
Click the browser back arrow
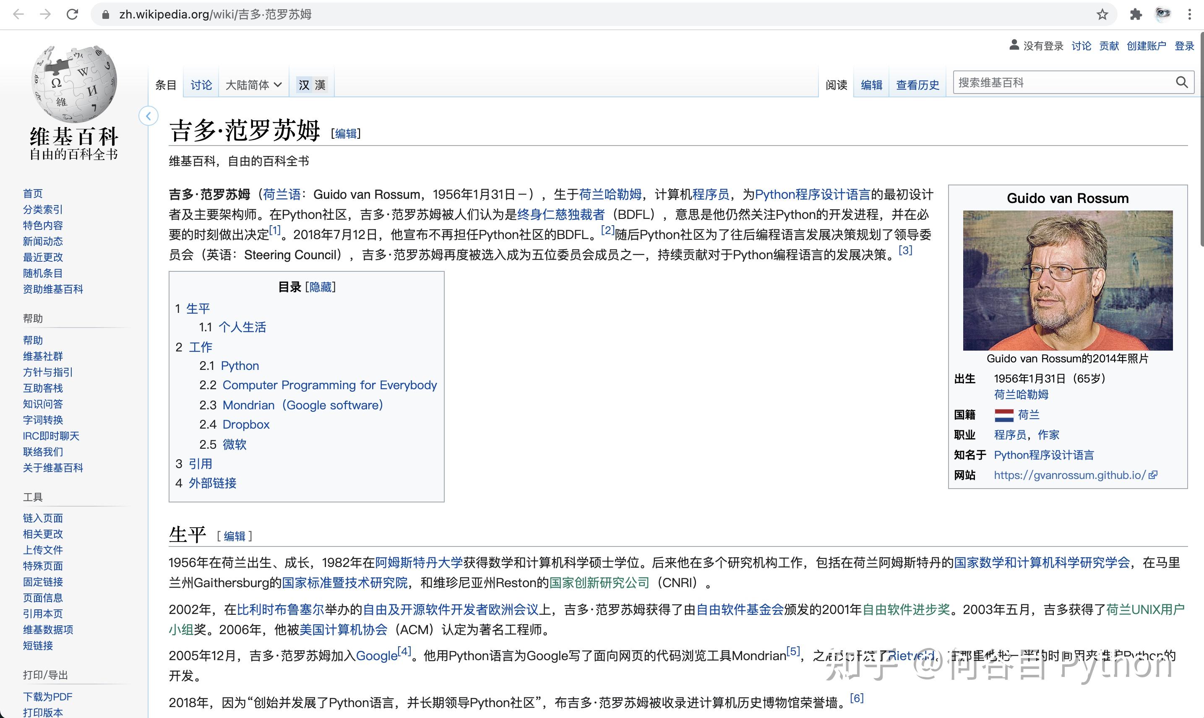[18, 15]
